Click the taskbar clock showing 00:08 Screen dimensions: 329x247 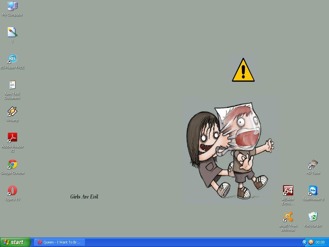pyautogui.click(x=320, y=242)
